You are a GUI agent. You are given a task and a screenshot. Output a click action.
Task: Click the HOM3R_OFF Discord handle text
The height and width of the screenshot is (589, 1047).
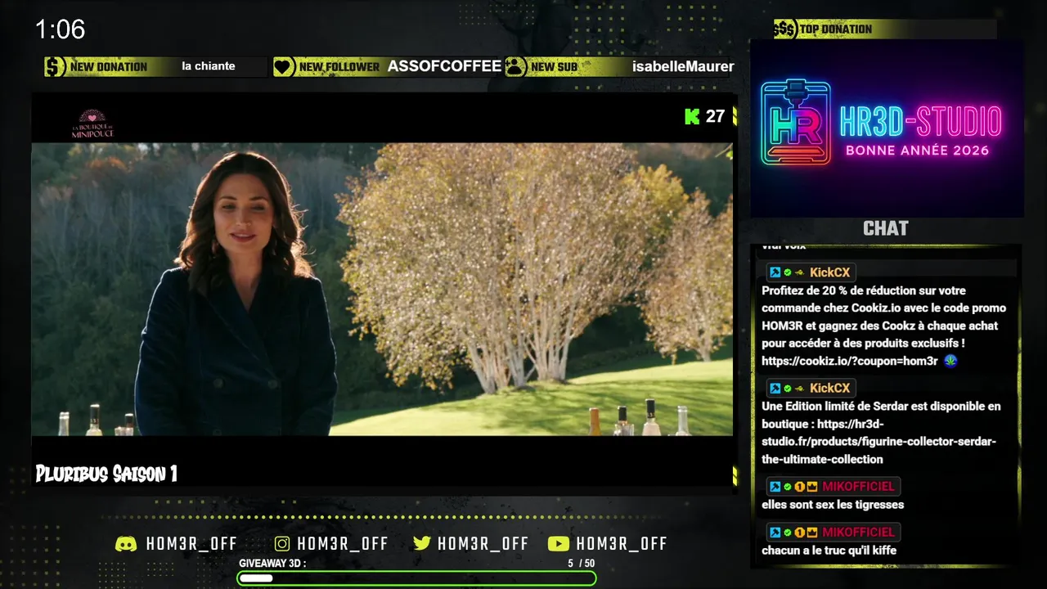coord(191,544)
